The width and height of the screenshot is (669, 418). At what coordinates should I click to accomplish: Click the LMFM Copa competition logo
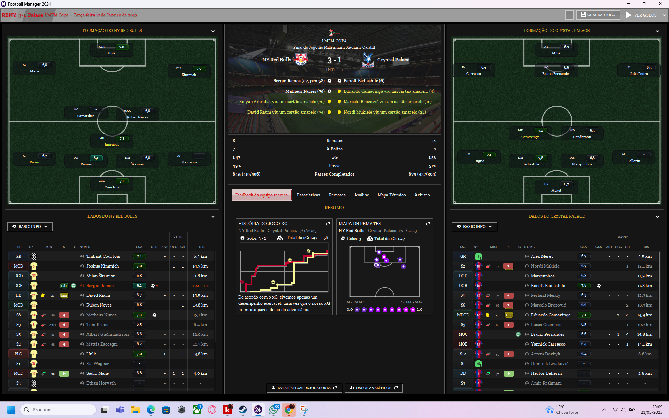[x=334, y=32]
